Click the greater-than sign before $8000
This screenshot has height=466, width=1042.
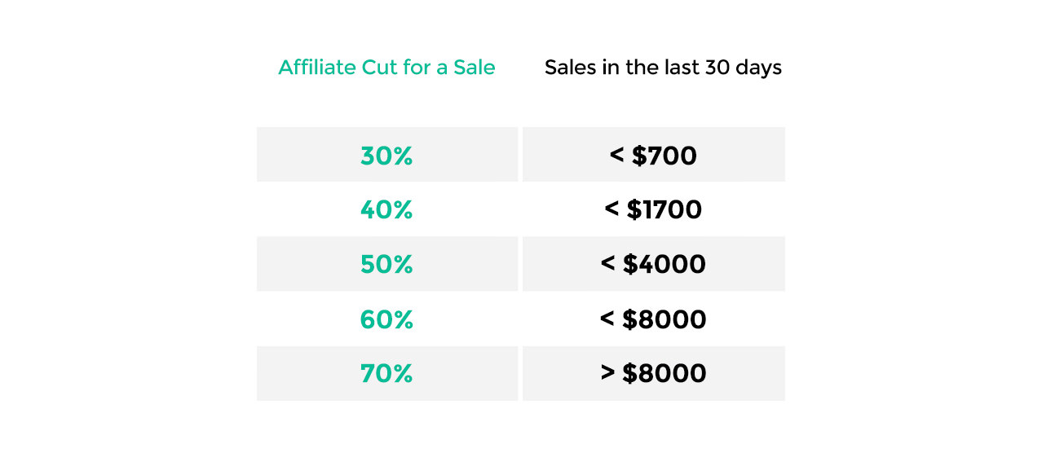coord(608,373)
